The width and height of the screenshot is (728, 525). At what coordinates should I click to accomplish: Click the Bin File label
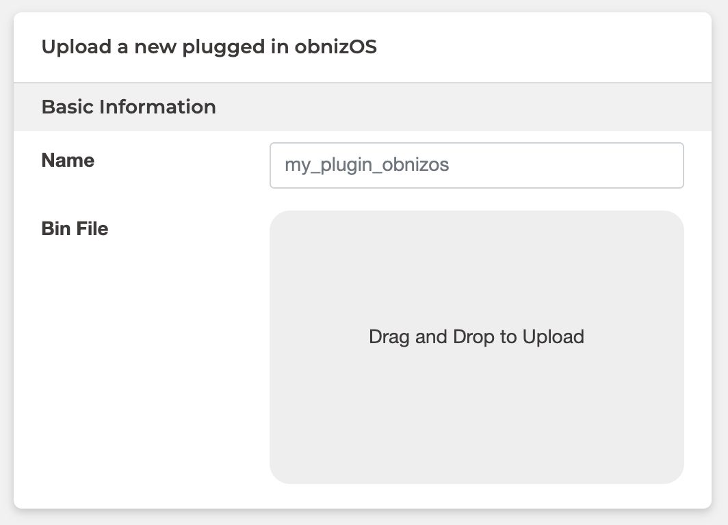click(x=75, y=229)
